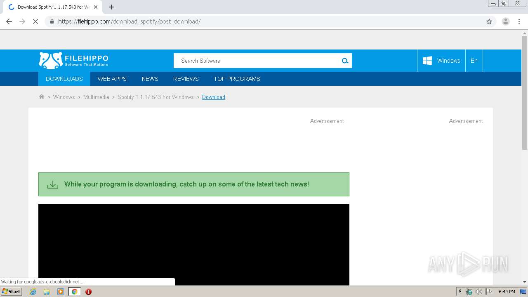Image resolution: width=528 pixels, height=297 pixels.
Task: Open the En language selector
Action: (x=474, y=61)
